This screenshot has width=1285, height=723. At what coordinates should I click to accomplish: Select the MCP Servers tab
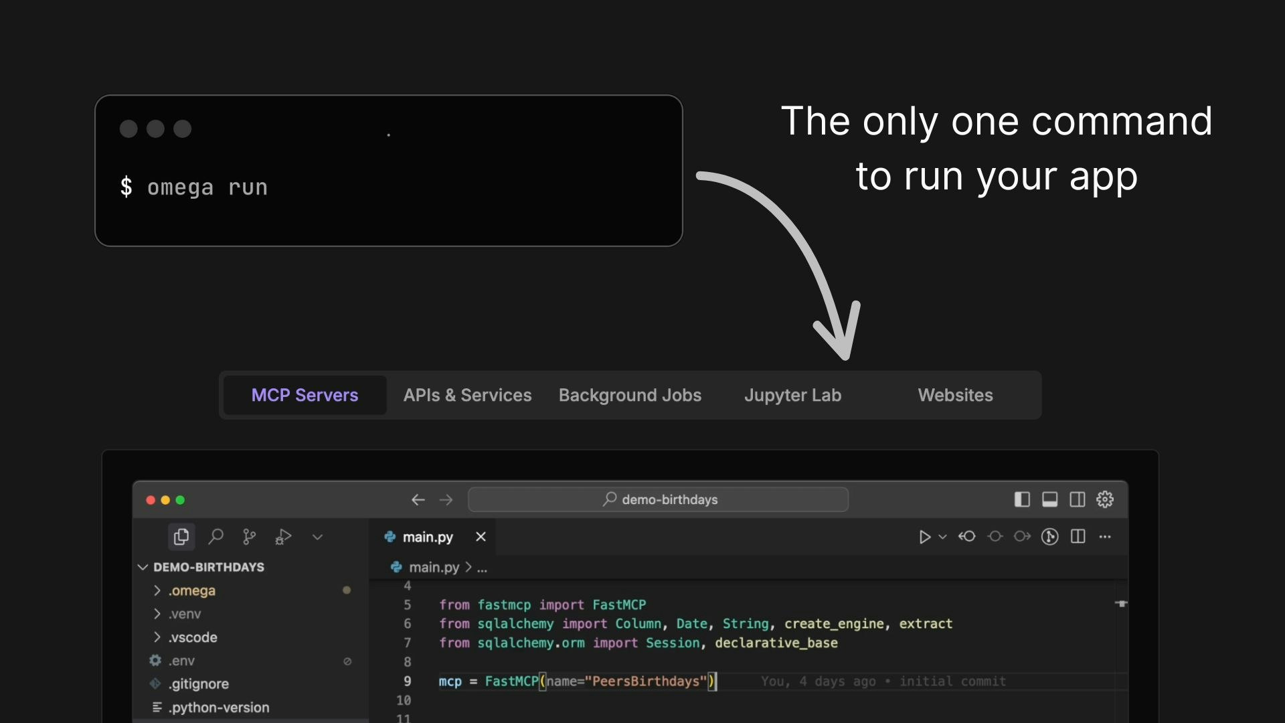point(305,395)
